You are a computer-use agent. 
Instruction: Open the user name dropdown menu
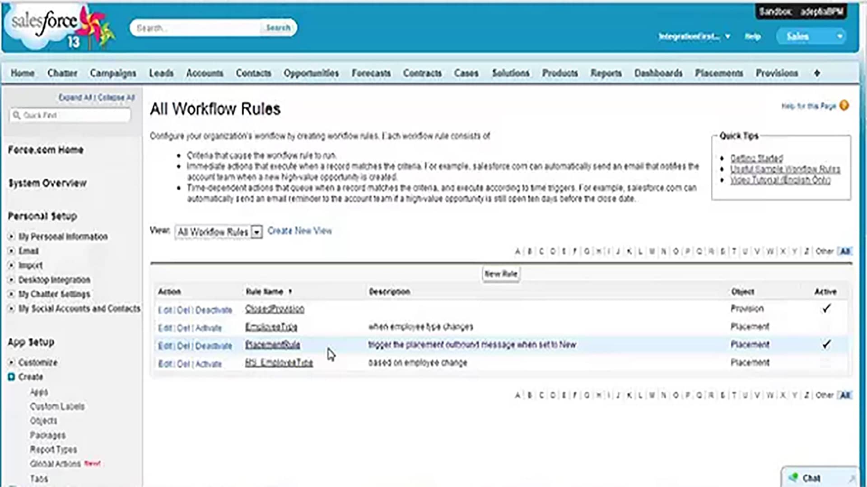tap(727, 37)
